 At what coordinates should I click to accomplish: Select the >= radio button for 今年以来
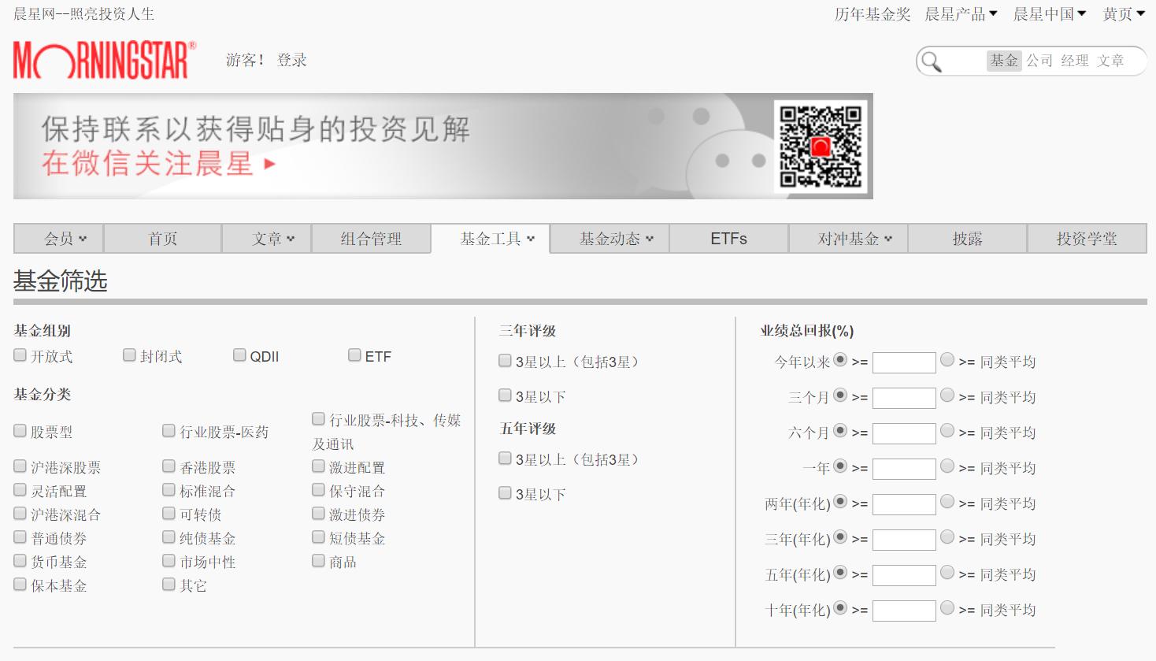[840, 358]
